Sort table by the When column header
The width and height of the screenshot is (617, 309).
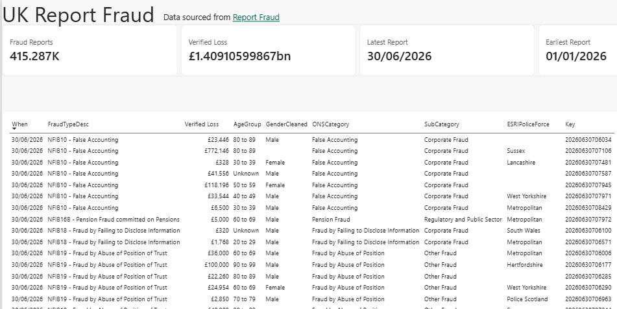(x=19, y=124)
